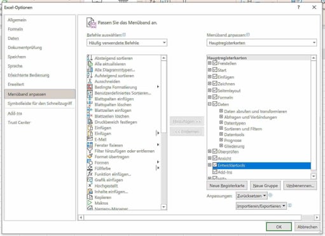Image resolution: width=325 pixels, height=236 pixels.
Task: Click the Neue Registerkarte button
Action: pos(227,186)
